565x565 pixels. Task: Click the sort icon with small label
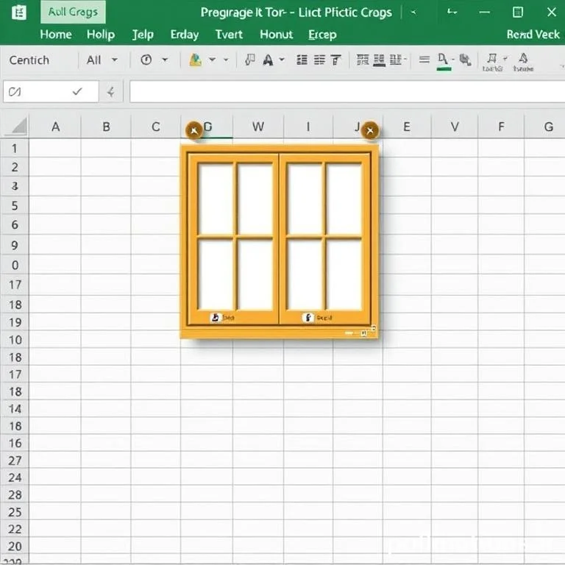[x=492, y=62]
